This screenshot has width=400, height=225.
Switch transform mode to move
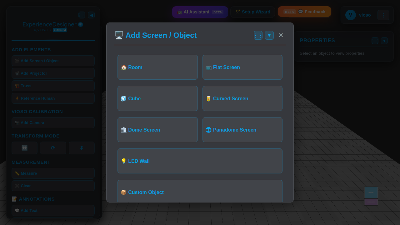coord(24,148)
